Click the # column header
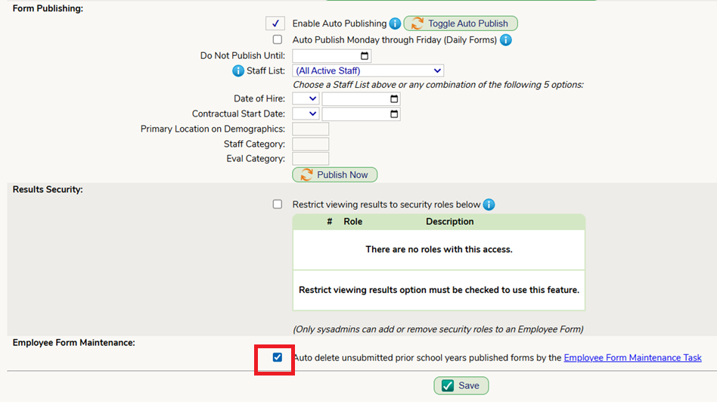The width and height of the screenshot is (717, 402). pyautogui.click(x=329, y=222)
